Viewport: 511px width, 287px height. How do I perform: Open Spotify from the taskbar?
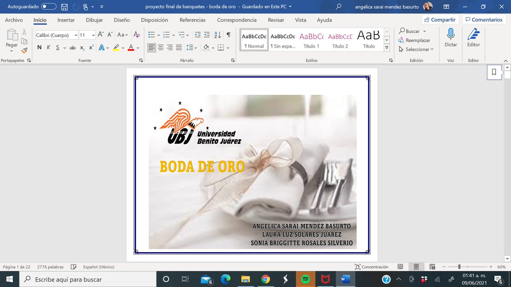[x=305, y=279]
